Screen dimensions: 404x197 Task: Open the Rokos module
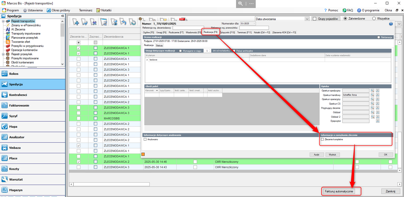(32, 74)
